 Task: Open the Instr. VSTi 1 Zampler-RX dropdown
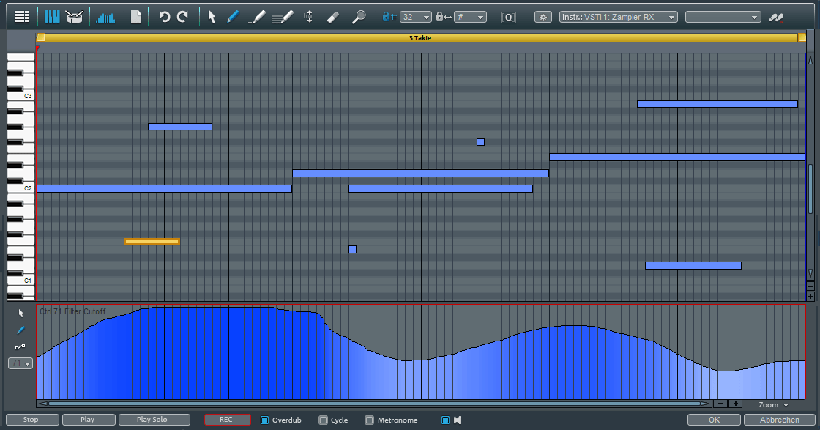pos(618,17)
